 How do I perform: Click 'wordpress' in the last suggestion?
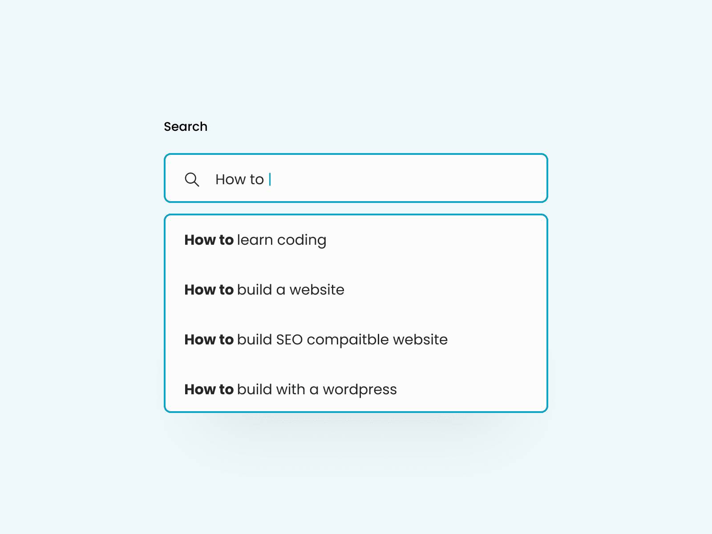[361, 389]
